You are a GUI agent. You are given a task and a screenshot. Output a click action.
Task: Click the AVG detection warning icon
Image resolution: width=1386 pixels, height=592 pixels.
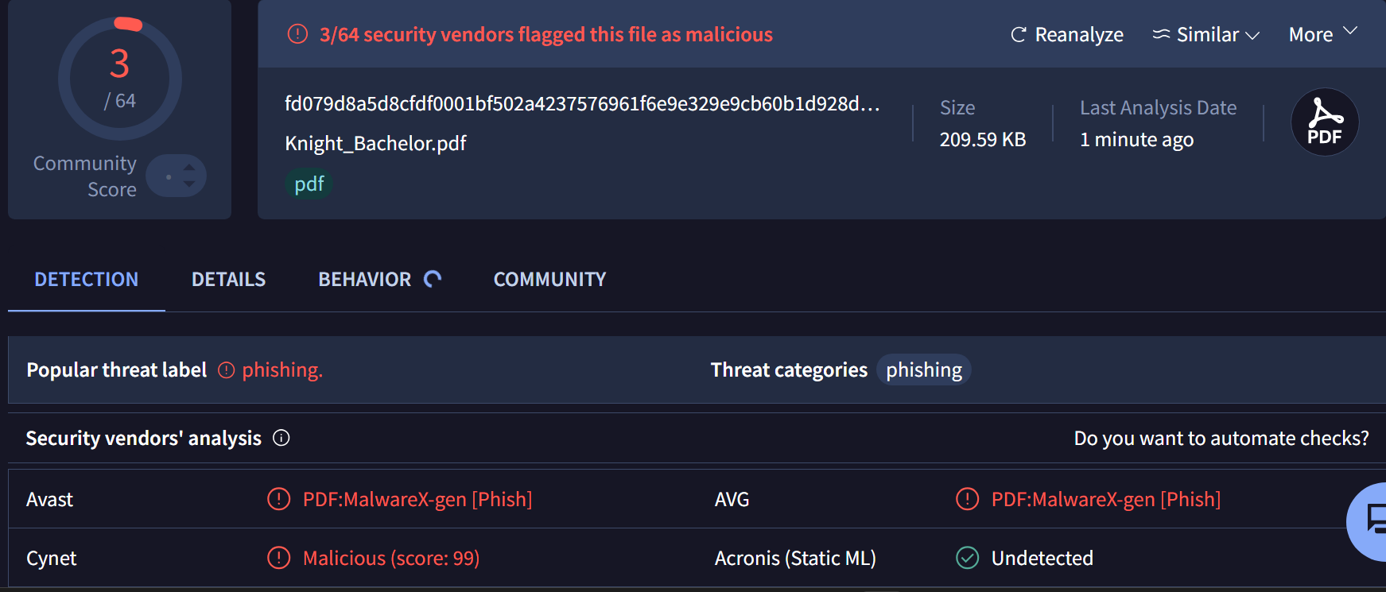pyautogui.click(x=967, y=499)
